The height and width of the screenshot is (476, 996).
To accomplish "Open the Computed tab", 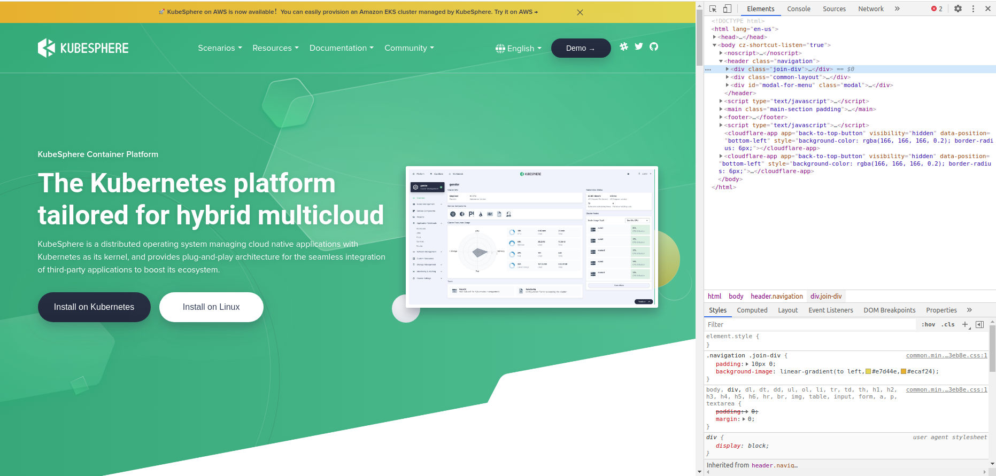I will 752,310.
